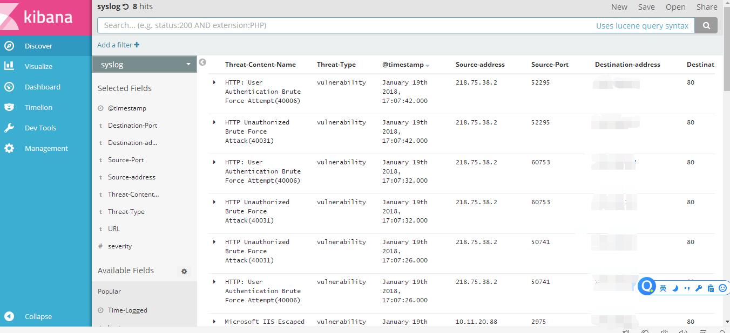Screen dimensions: 730x333
Task: Hide the field sidebar with the arrow toggle
Action: pos(202,63)
